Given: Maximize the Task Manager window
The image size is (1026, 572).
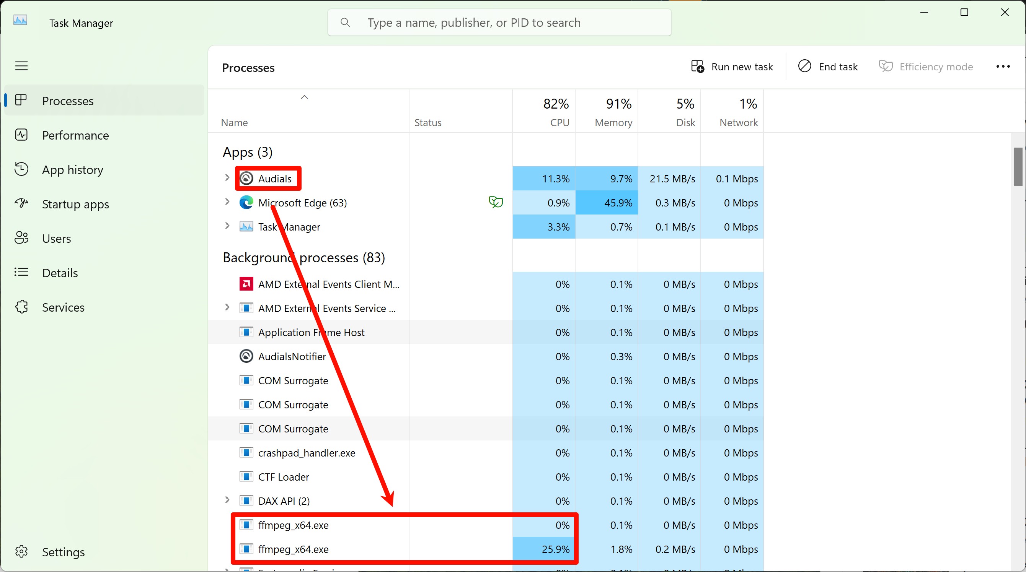Looking at the screenshot, I should pos(964,12).
